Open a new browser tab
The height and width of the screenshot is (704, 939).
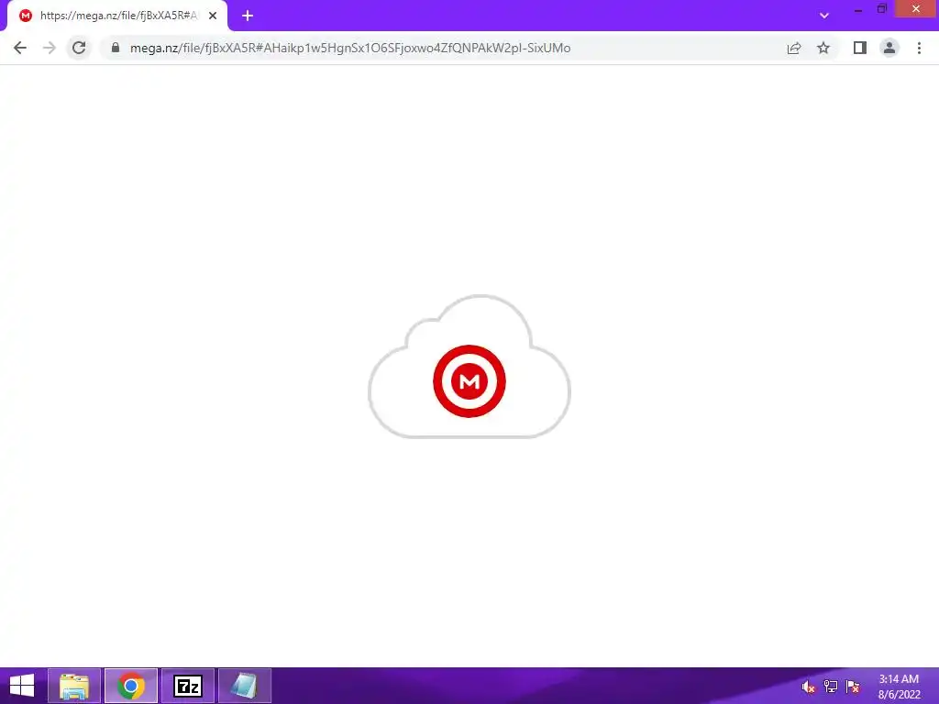(248, 16)
